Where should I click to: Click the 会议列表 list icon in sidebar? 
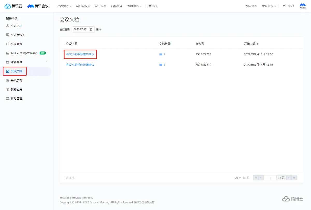coord(8,44)
